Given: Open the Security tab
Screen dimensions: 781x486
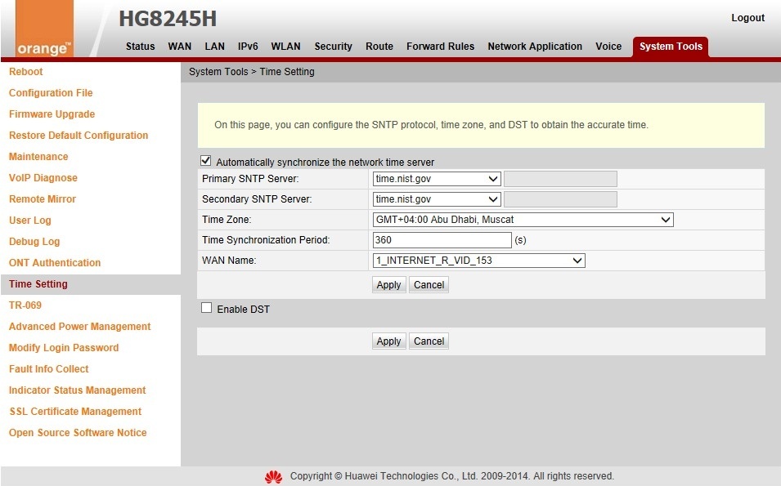Looking at the screenshot, I should [x=333, y=47].
